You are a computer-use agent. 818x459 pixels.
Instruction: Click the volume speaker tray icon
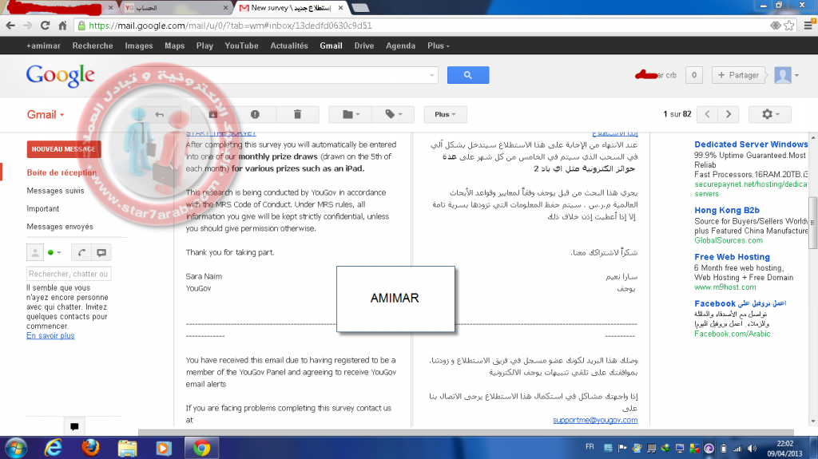(x=752, y=448)
